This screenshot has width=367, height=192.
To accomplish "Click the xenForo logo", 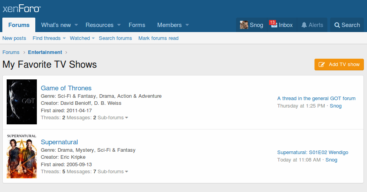I will (22, 9).
